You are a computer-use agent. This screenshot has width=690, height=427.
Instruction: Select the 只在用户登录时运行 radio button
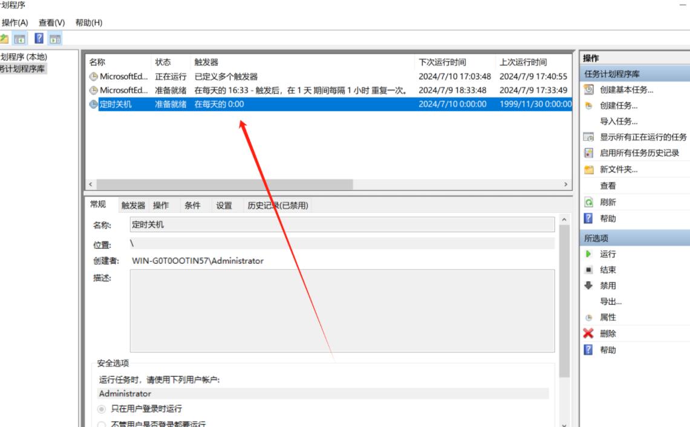coord(102,409)
